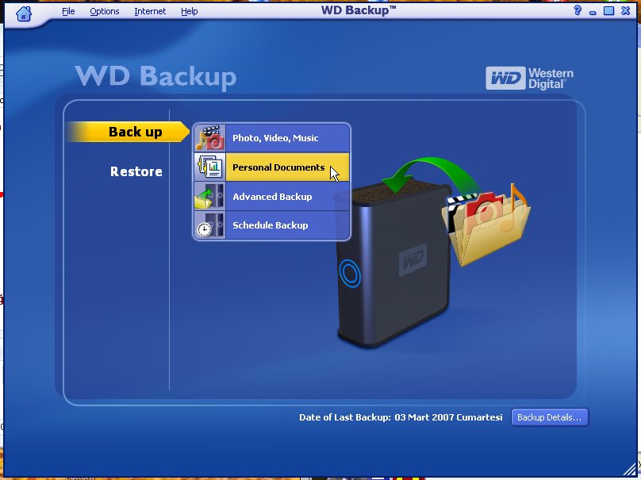
Task: Select the Restore option
Action: tap(136, 171)
